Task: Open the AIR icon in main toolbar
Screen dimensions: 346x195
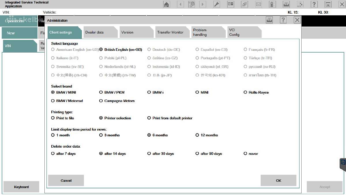Action: (300, 4)
